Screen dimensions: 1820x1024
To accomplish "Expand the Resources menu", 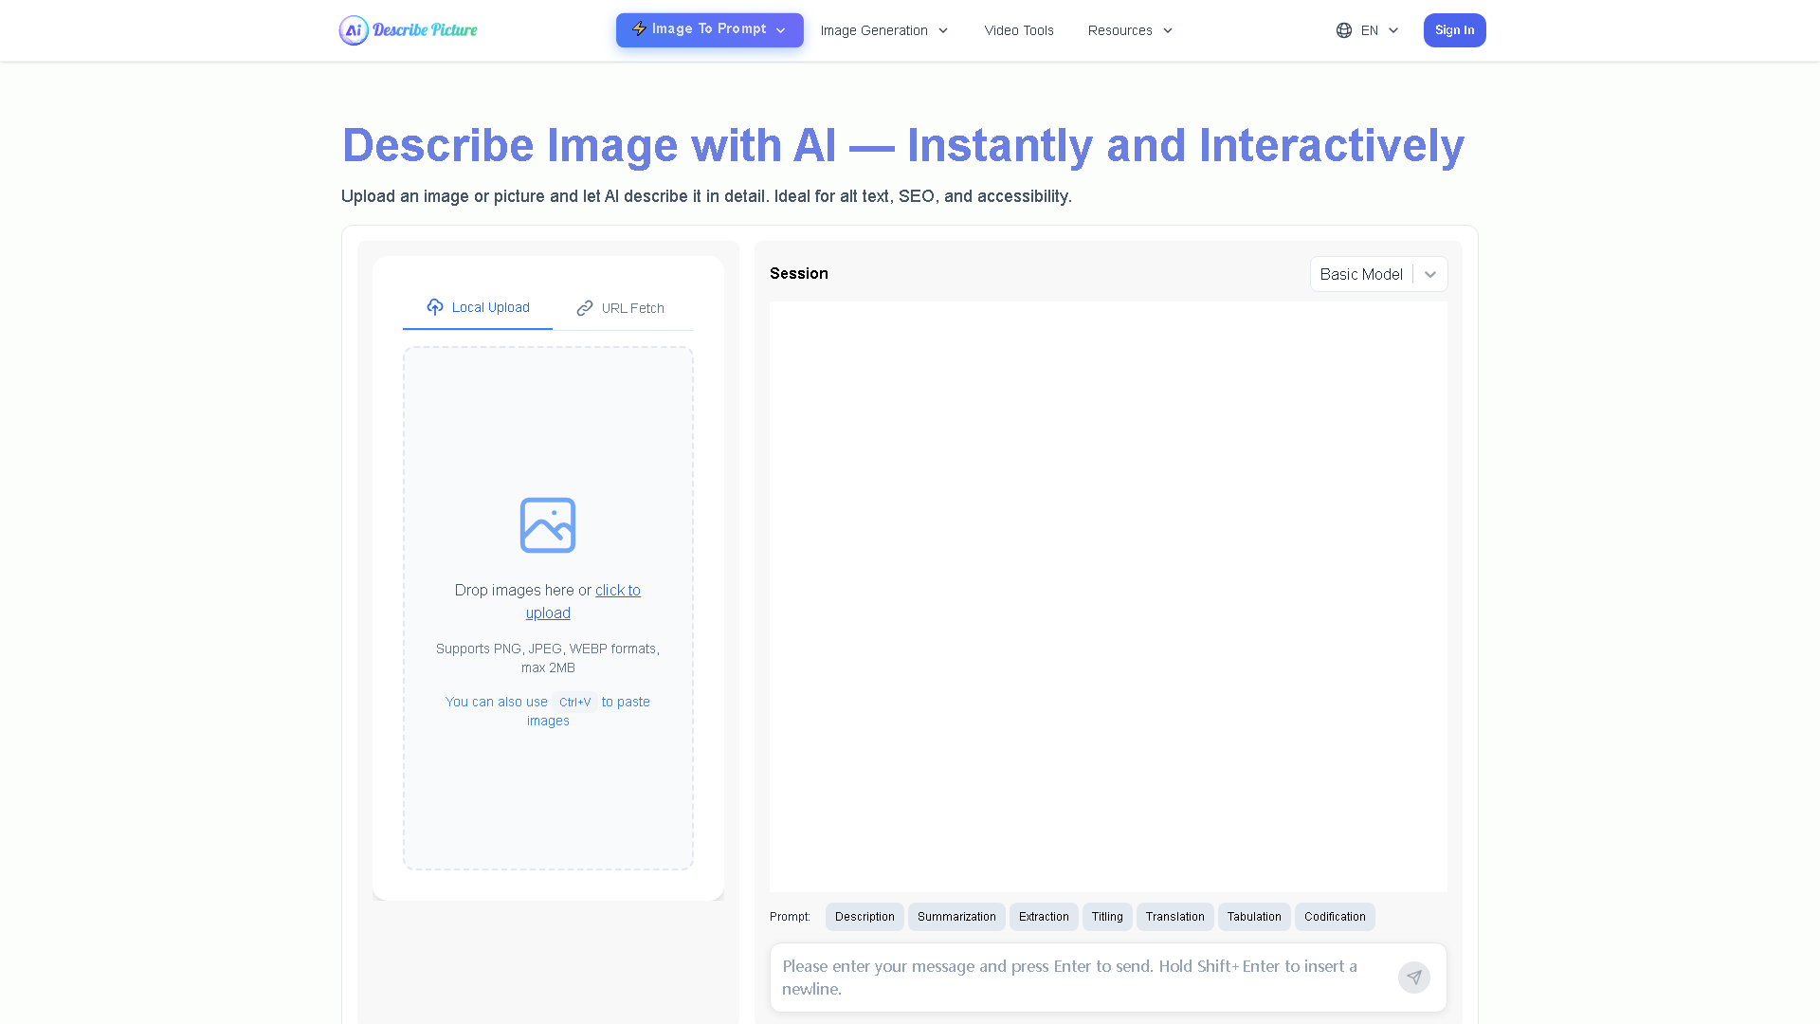I will point(1129,29).
